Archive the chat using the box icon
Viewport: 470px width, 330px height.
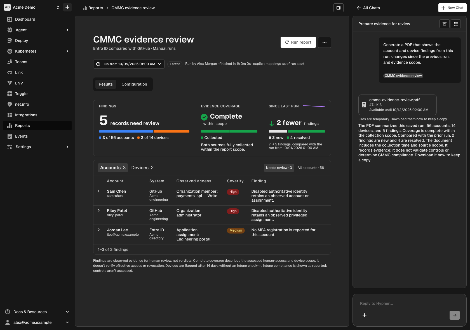click(445, 24)
